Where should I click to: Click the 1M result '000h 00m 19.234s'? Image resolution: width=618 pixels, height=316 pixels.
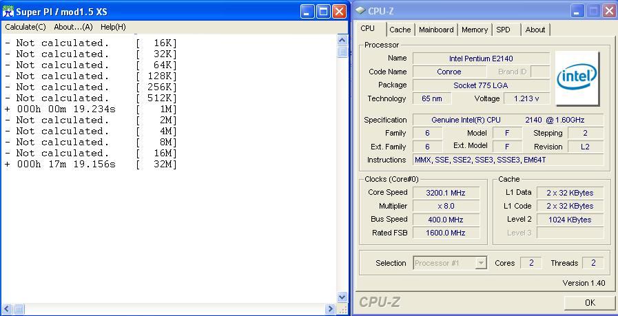coord(66,109)
